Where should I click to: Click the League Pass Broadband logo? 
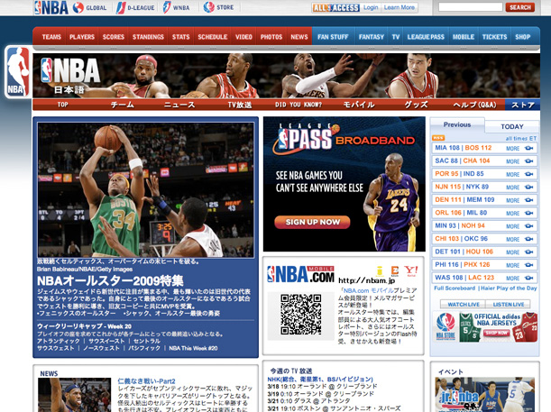tap(344, 140)
